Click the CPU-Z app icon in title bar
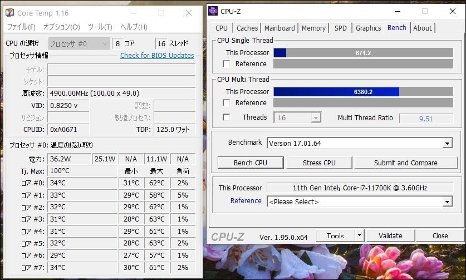Screen dimensions: 466x280 (213, 11)
